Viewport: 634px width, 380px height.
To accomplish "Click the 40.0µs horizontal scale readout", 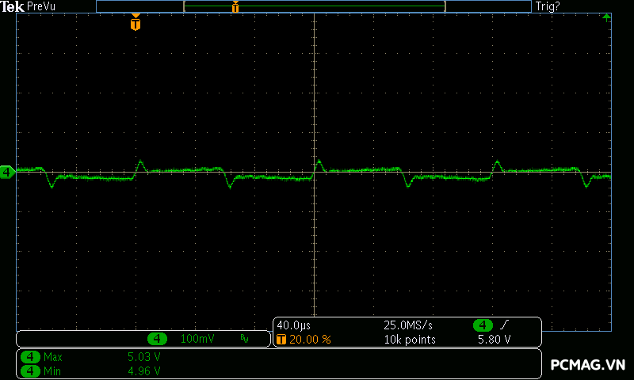I will [292, 325].
